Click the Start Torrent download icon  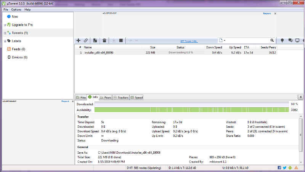114,40
